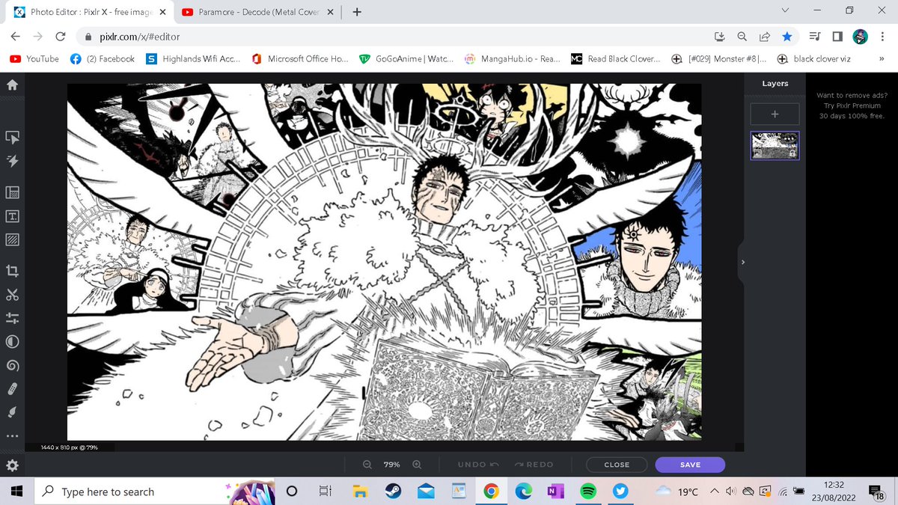Screen dimensions: 898x505
Task: Select the Retouch bandage tool
Action: (x=12, y=389)
